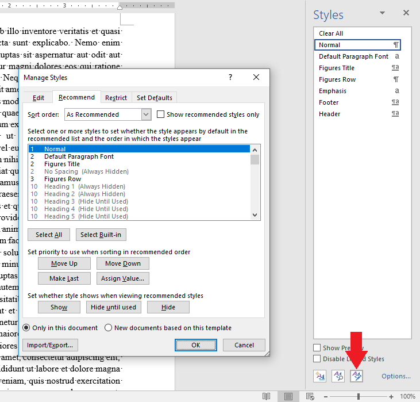The image size is (420, 402).
Task: Click the help question mark in Manage Styles
Action: click(x=230, y=77)
